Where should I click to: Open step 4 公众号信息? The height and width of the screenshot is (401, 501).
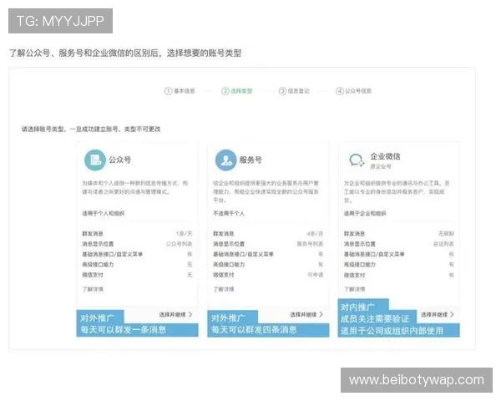(353, 91)
